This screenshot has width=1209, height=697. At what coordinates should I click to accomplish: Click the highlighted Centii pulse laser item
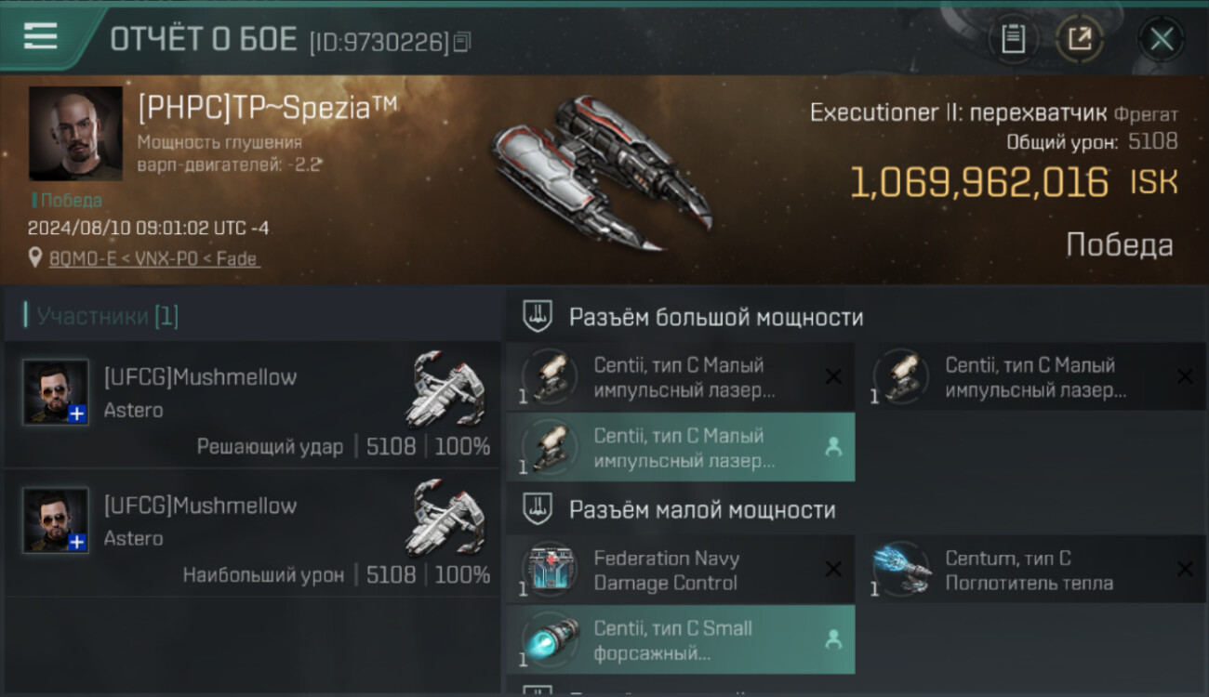pyautogui.click(x=680, y=447)
